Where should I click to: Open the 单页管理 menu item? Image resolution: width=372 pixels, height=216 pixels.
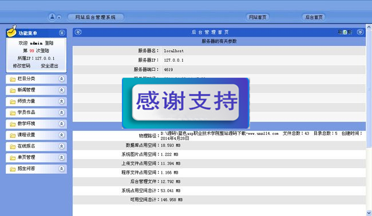[x=26, y=157]
